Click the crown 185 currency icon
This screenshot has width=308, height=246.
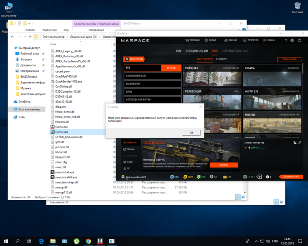(x=225, y=177)
